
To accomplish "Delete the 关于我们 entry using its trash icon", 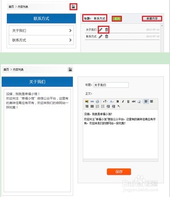I will 106,30.
